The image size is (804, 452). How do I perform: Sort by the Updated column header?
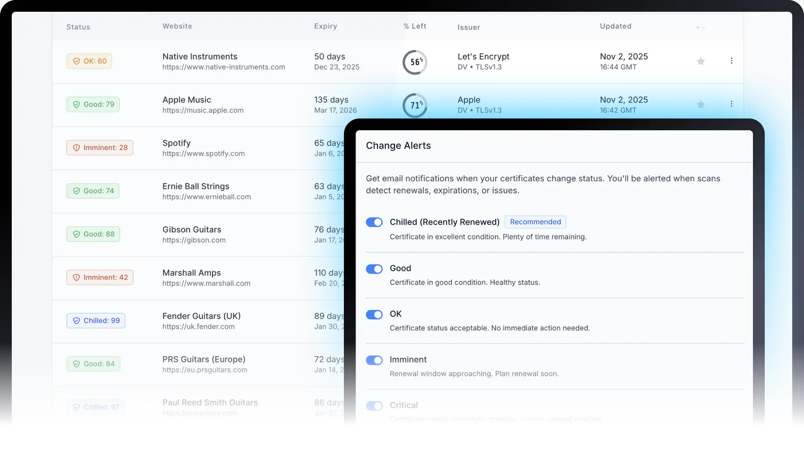coord(616,26)
